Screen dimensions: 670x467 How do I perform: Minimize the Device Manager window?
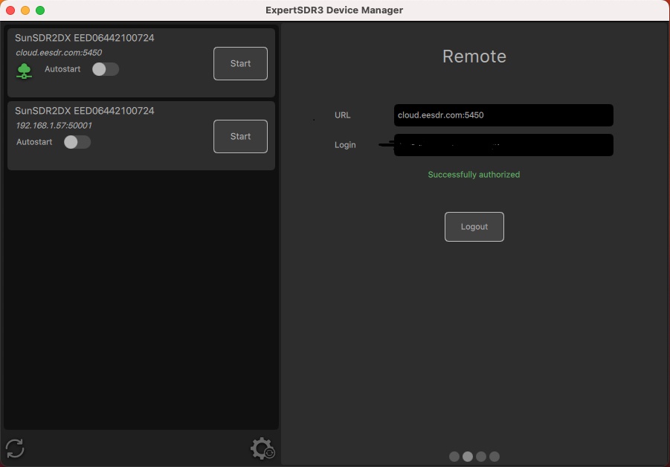coord(25,10)
